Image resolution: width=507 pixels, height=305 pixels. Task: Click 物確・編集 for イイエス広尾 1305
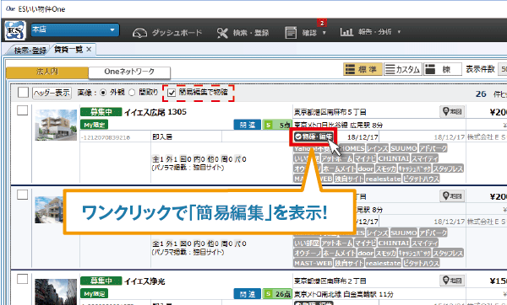coord(313,136)
